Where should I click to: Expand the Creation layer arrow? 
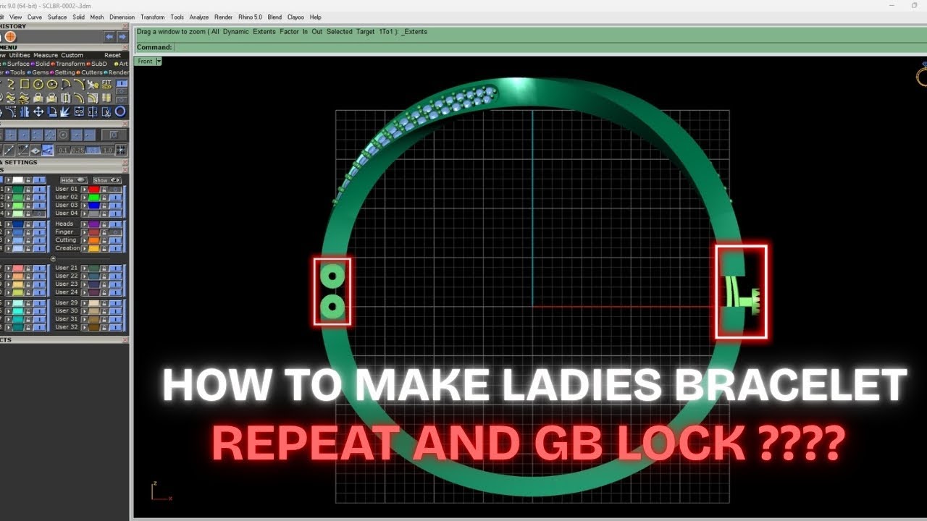[85, 248]
